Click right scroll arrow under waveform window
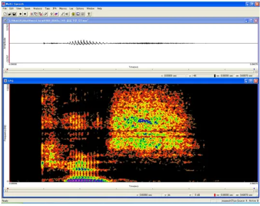The image size is (260, 206). 256,72
